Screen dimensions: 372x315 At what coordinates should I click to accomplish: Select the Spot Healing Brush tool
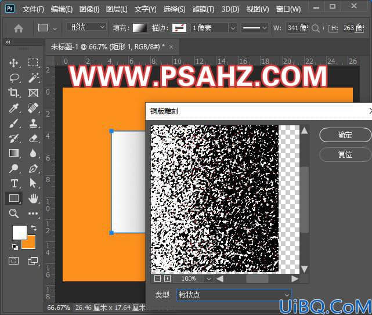(33, 108)
